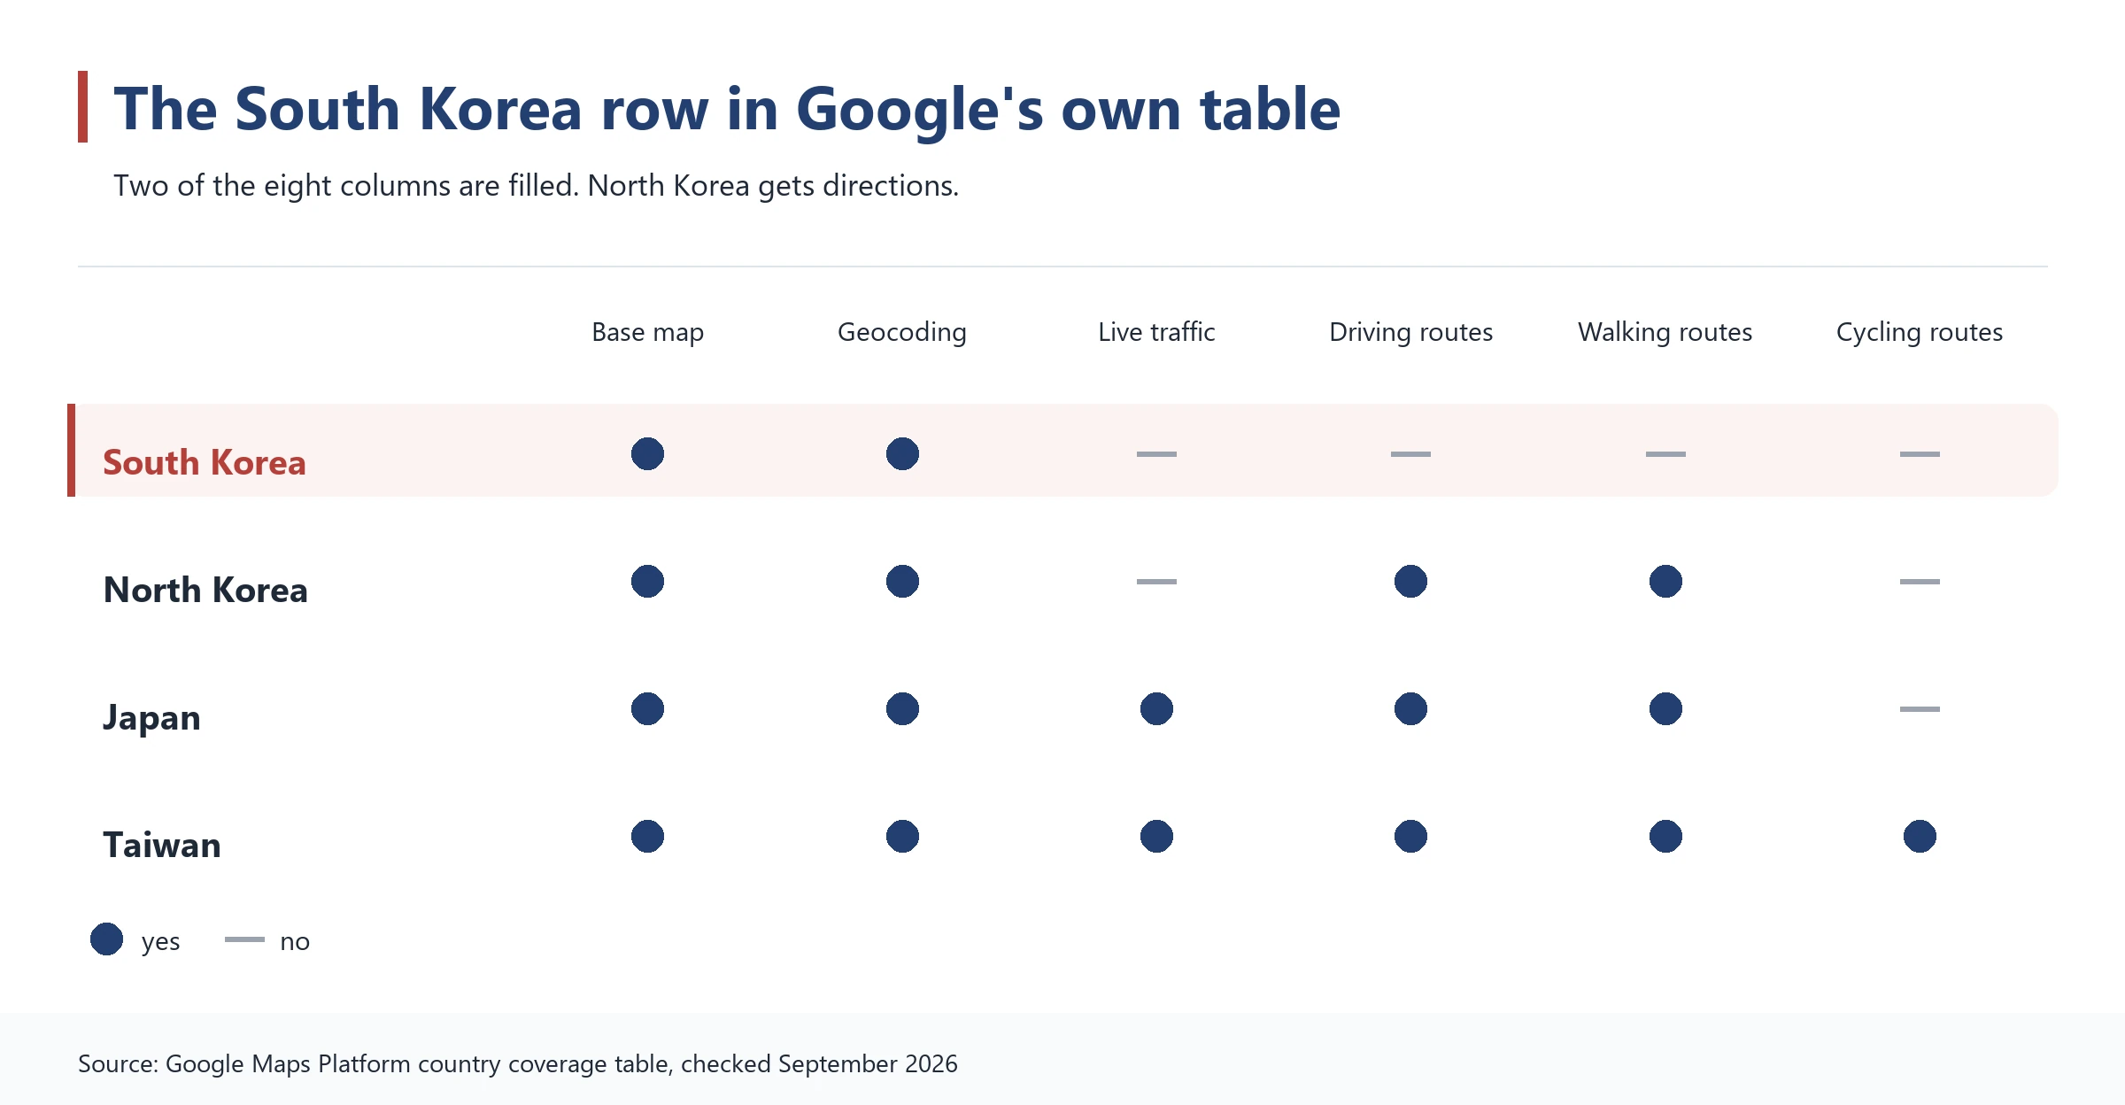This screenshot has width=2125, height=1105.
Task: Click the source note about Google Maps Platform
Action: point(518,1063)
